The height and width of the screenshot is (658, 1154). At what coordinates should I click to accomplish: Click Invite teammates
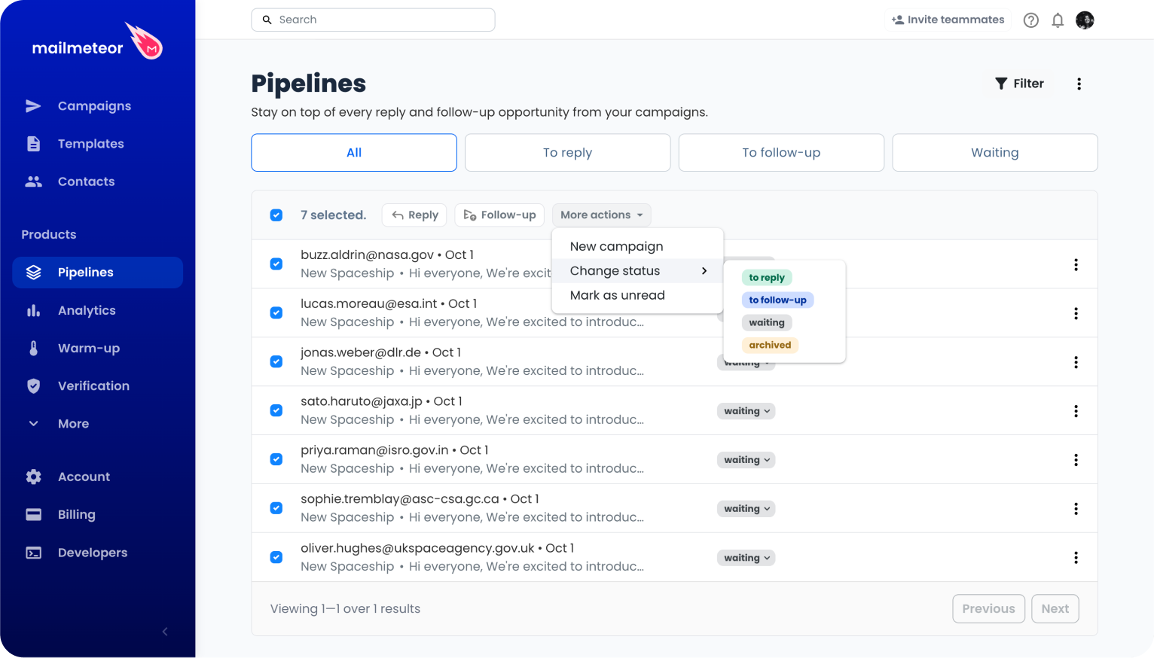(948, 20)
